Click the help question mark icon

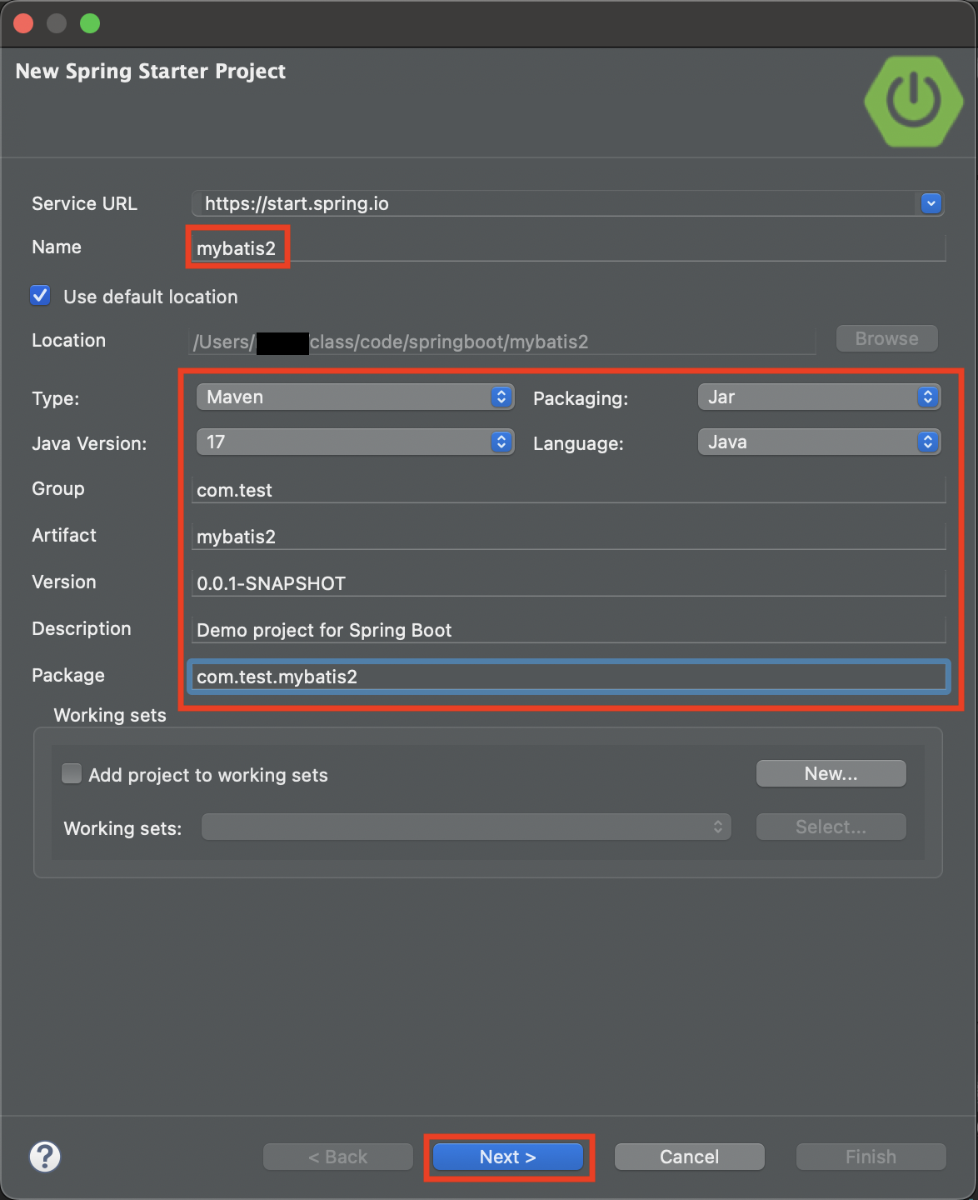click(45, 1156)
